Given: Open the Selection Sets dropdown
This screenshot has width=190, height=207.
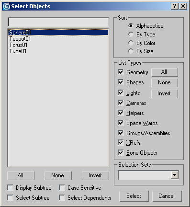Looking at the screenshot, I should [175, 175].
